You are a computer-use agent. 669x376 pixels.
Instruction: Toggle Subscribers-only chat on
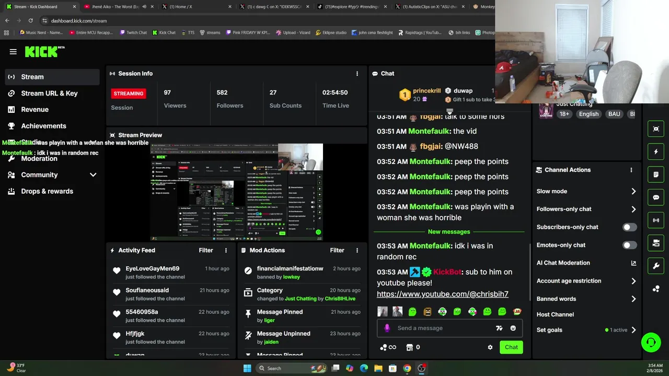coord(629,227)
